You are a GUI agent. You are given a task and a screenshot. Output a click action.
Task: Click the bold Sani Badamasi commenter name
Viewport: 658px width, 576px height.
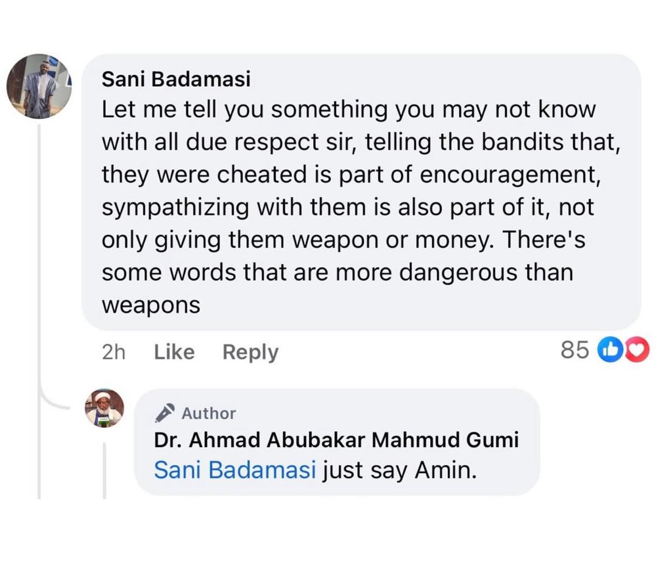176,79
